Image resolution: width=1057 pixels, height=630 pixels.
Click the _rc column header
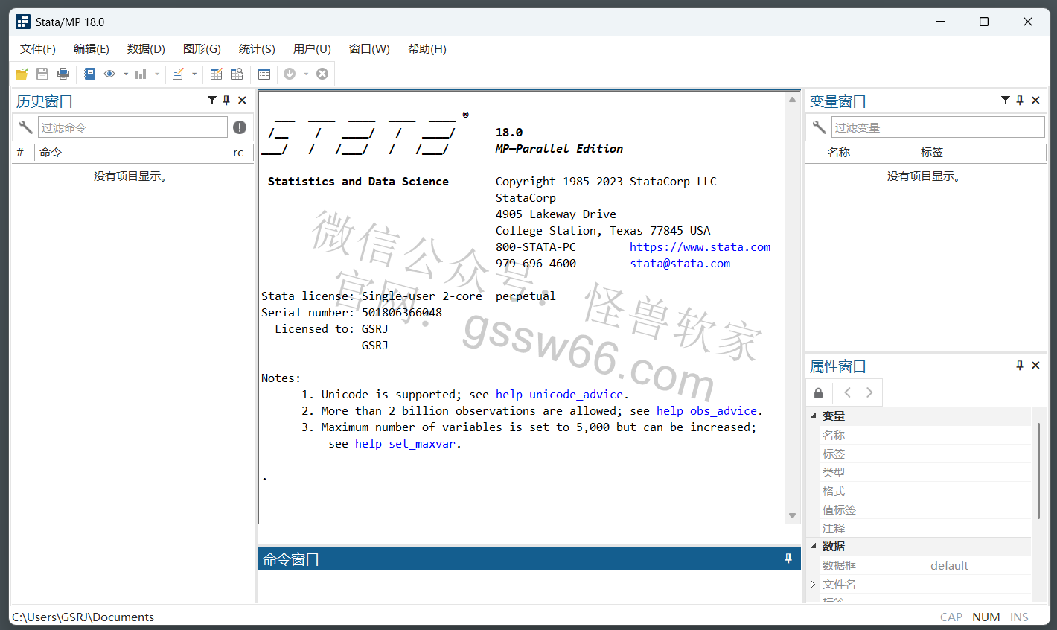click(x=237, y=153)
